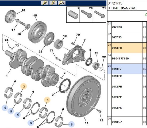The image size is (147, 128).
Task: Select callout 19 near the sprocket
Action: (x=65, y=36)
